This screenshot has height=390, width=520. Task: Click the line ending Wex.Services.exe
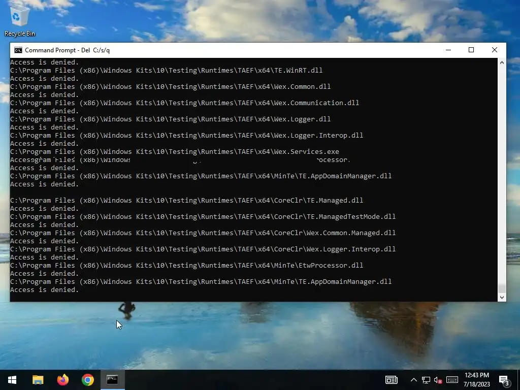(175, 151)
